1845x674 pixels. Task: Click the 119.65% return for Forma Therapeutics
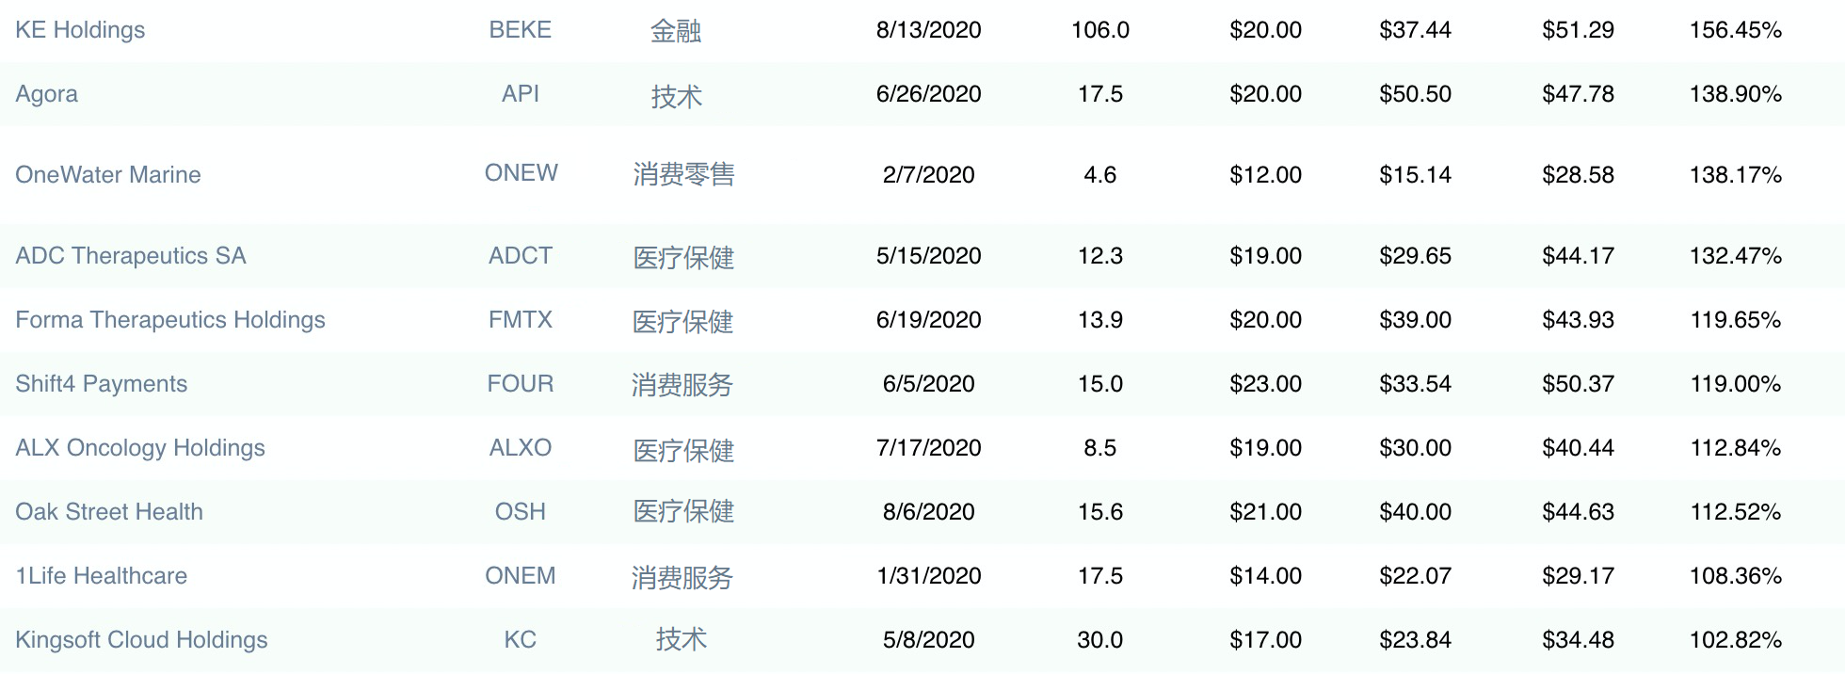point(1736,320)
